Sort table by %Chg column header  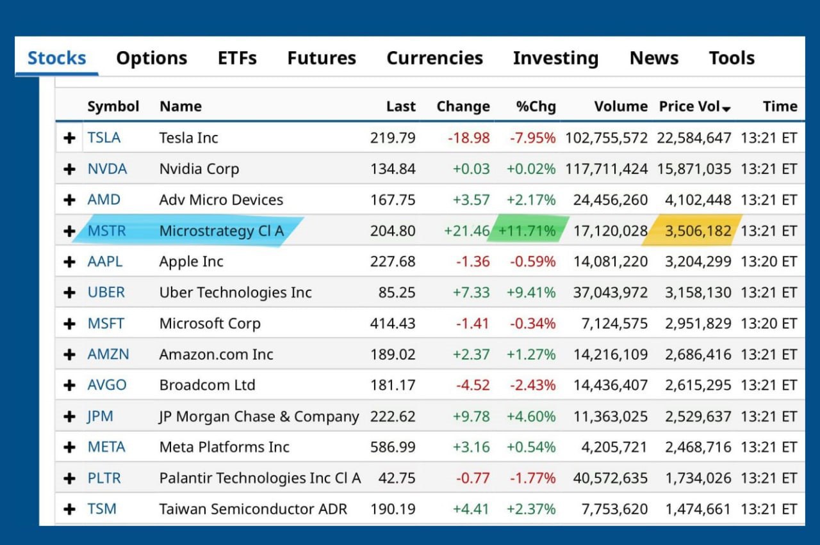pos(536,107)
